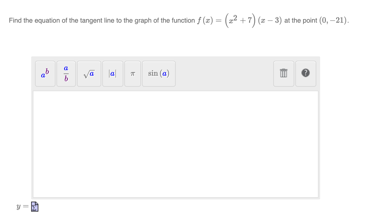The height and width of the screenshot is (224, 372).
Task: Pick the radical tool from the palette
Action: (x=89, y=73)
